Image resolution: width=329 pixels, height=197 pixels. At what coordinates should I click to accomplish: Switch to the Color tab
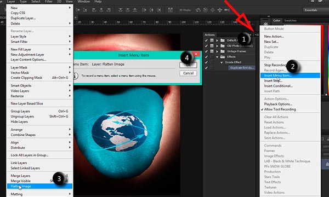(276, 20)
